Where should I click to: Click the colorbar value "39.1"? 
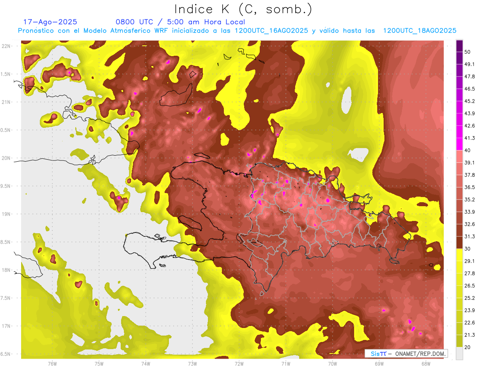(470, 162)
